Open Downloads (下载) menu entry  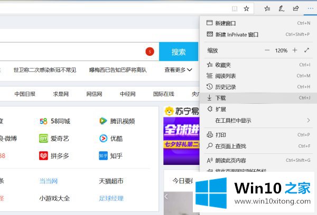[x=258, y=98]
